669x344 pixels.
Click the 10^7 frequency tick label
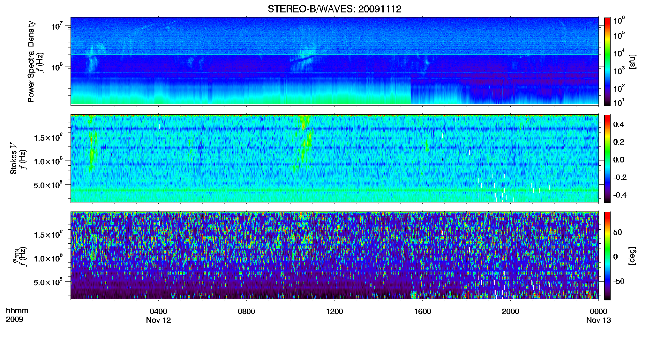pyautogui.click(x=57, y=25)
